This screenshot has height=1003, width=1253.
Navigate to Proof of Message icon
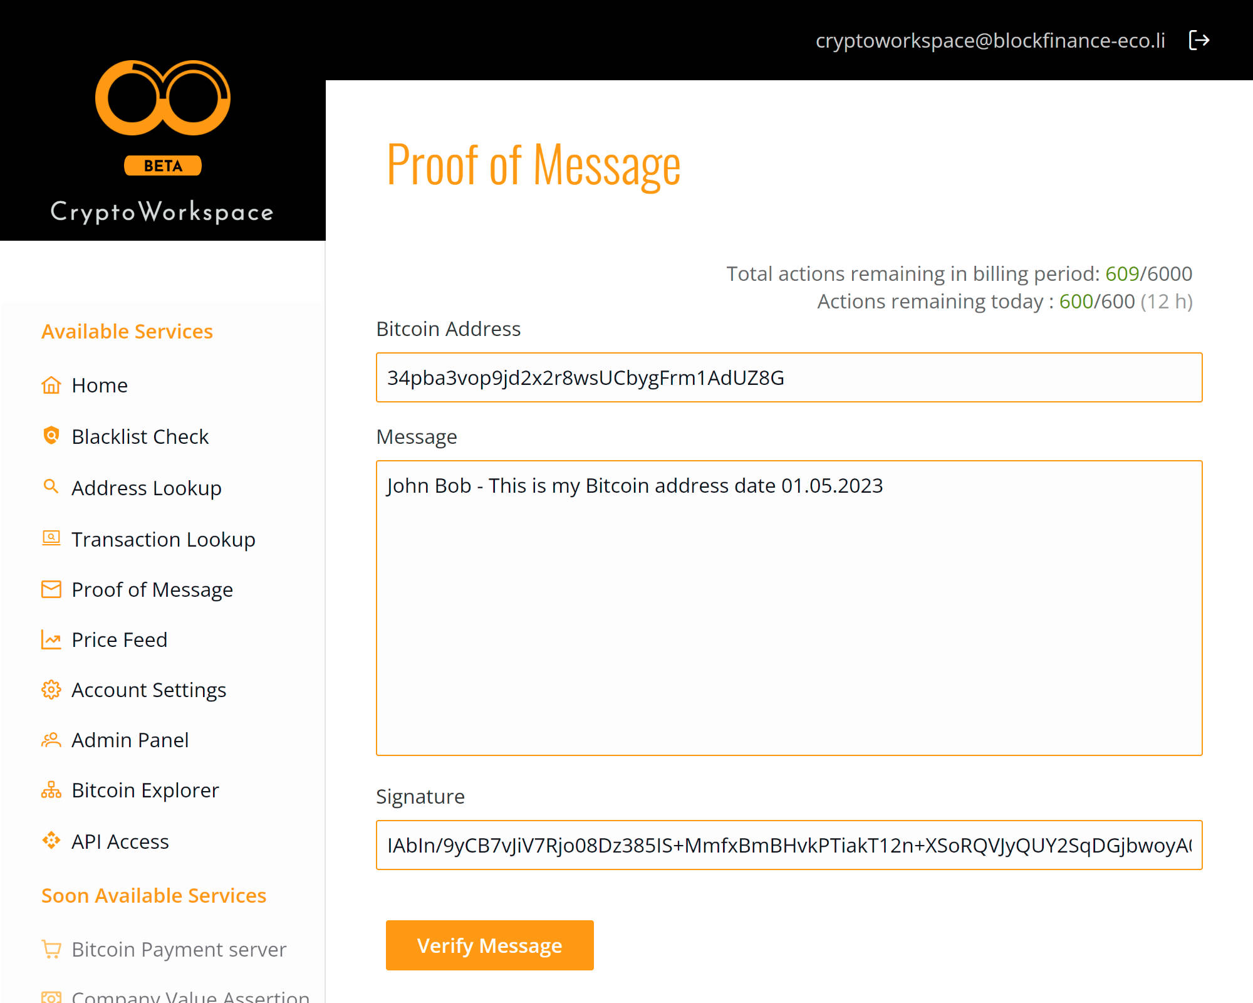(x=50, y=589)
